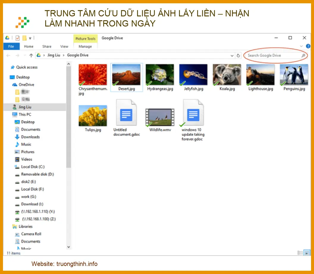Select the Desert.jpg image file
This screenshot has width=314, height=274.
click(126, 77)
